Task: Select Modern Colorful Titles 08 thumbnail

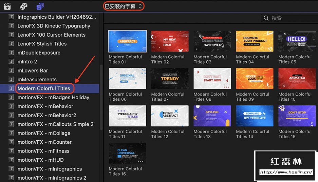Action: (212, 79)
